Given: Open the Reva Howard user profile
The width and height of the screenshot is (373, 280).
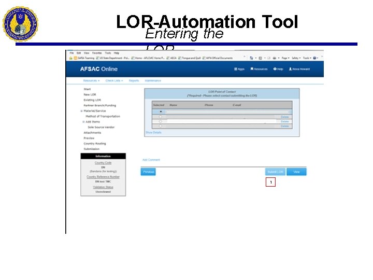Looking at the screenshot, I should click(x=299, y=69).
